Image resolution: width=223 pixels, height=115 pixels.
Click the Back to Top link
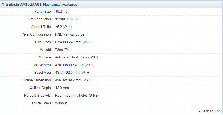pos(211,111)
